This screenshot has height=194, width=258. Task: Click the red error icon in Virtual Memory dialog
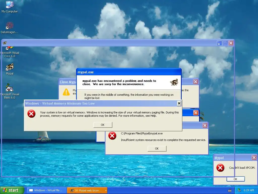click(x=31, y=114)
